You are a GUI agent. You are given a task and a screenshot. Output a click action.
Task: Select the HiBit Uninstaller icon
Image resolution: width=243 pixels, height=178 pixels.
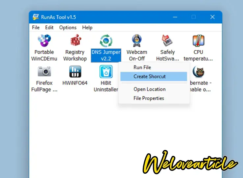click(x=106, y=71)
